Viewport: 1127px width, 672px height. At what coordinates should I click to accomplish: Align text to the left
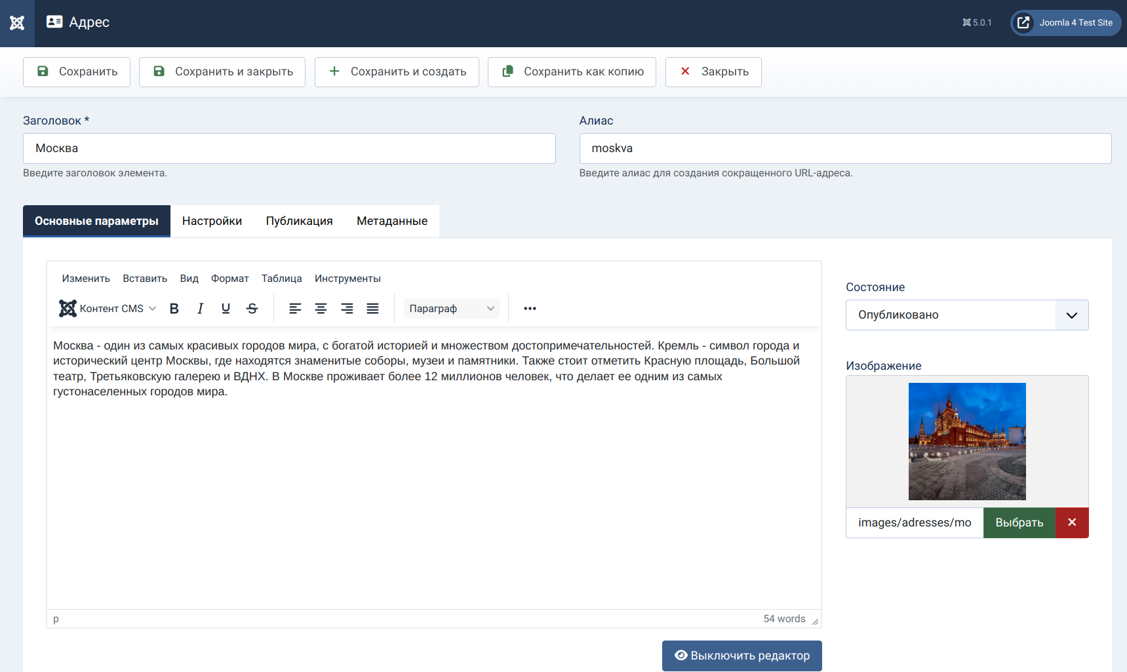point(295,309)
